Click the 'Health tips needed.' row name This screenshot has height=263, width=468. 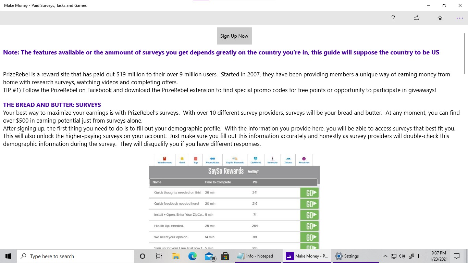pyautogui.click(x=169, y=226)
